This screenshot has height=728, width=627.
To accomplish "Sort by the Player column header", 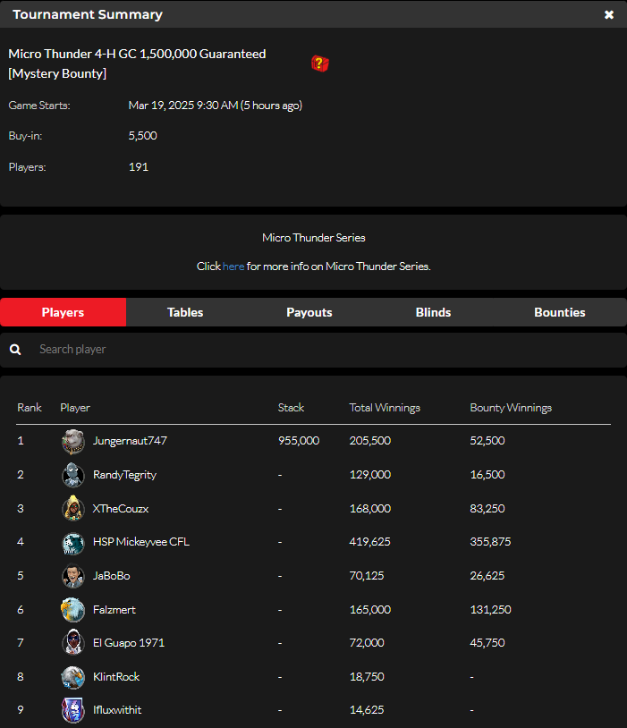I will click(75, 408).
